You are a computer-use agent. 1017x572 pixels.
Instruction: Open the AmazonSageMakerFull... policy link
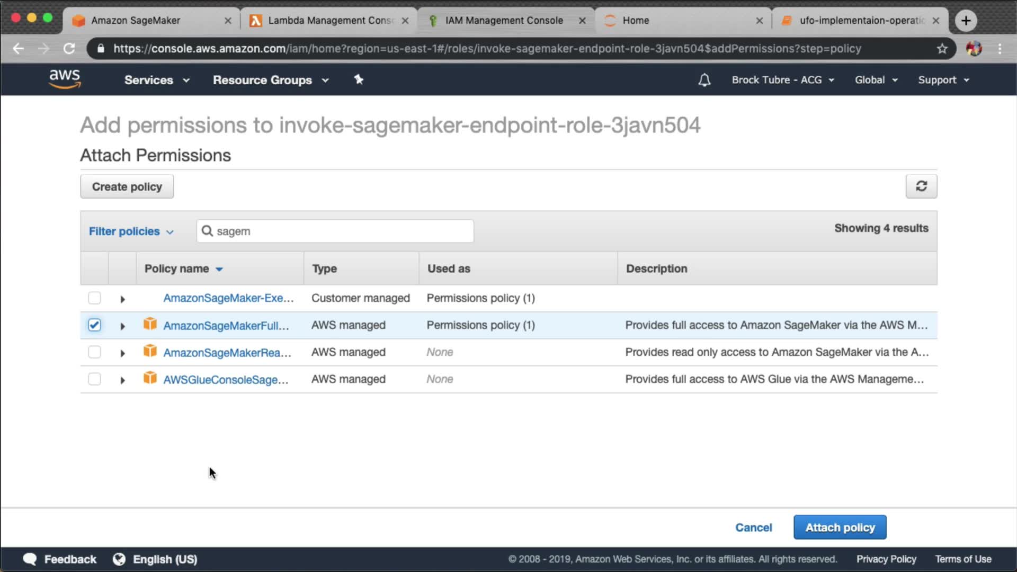click(226, 326)
